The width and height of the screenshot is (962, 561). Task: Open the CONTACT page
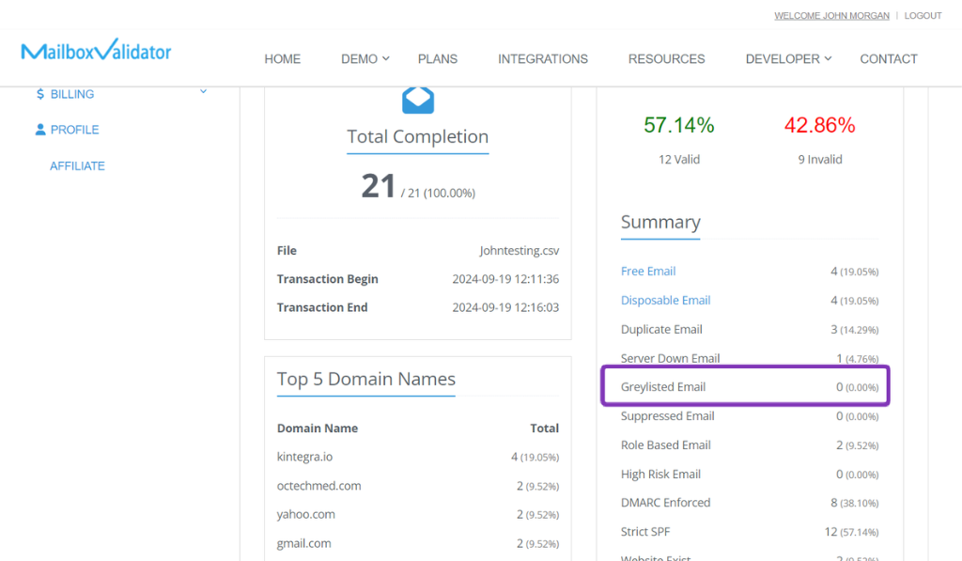pos(889,59)
